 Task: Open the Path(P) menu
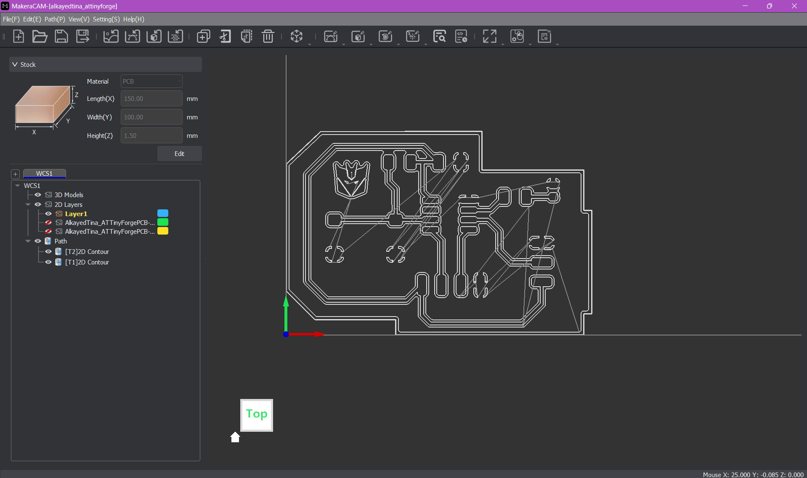tap(55, 19)
